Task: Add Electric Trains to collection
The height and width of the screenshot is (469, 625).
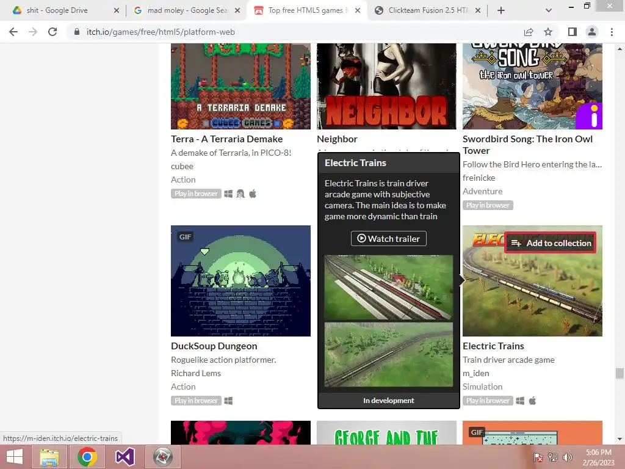Action: [x=551, y=243]
